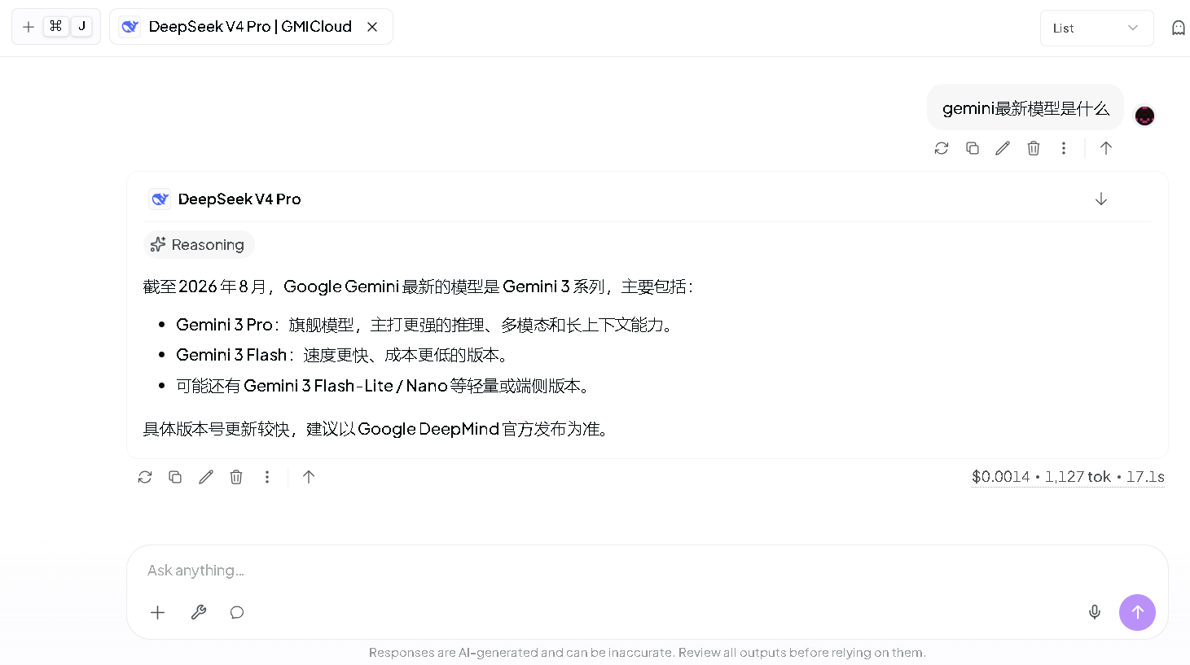Image resolution: width=1190 pixels, height=665 pixels.
Task: Click the plus new chat icon in top bar
Action: (x=29, y=27)
